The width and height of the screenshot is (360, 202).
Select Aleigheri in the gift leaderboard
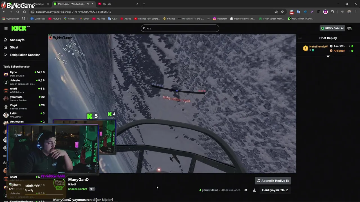[341, 51]
